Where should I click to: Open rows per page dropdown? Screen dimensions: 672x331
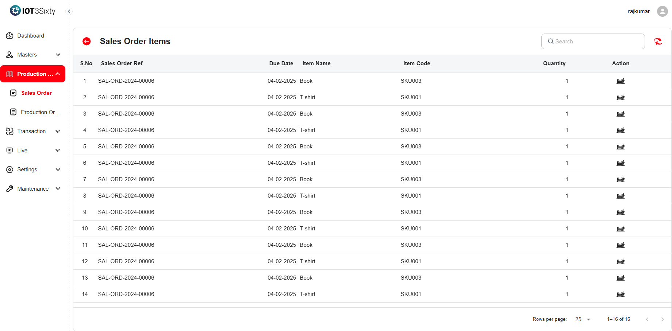[x=583, y=319]
